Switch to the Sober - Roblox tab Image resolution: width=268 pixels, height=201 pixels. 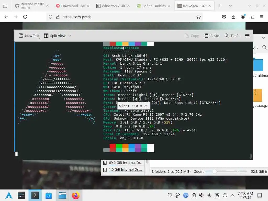pos(153,6)
